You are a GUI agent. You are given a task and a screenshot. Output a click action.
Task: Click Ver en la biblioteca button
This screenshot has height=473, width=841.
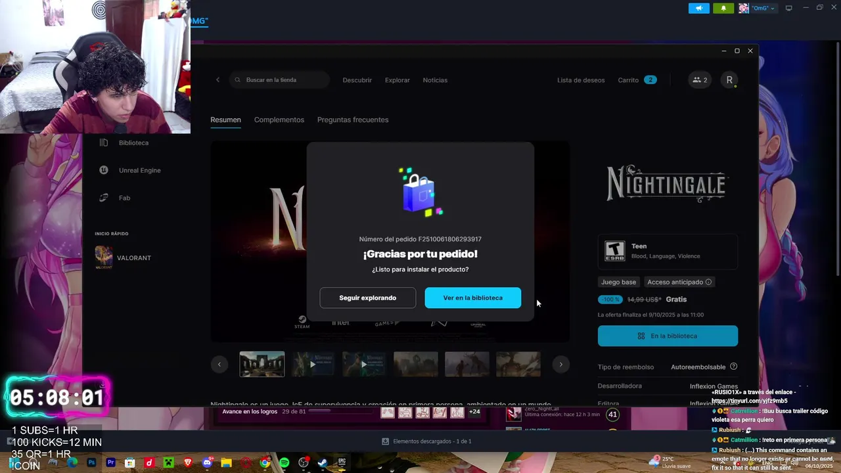pyautogui.click(x=473, y=298)
